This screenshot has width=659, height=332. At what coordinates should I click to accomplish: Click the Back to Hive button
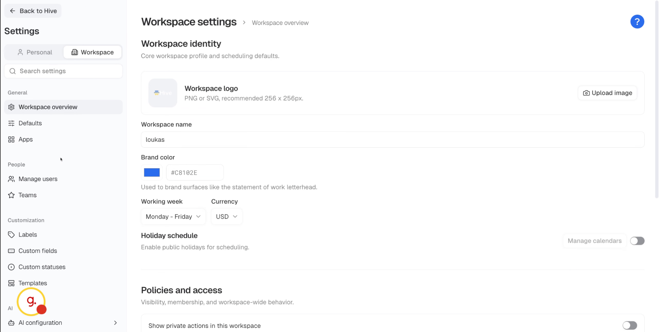[x=33, y=11]
